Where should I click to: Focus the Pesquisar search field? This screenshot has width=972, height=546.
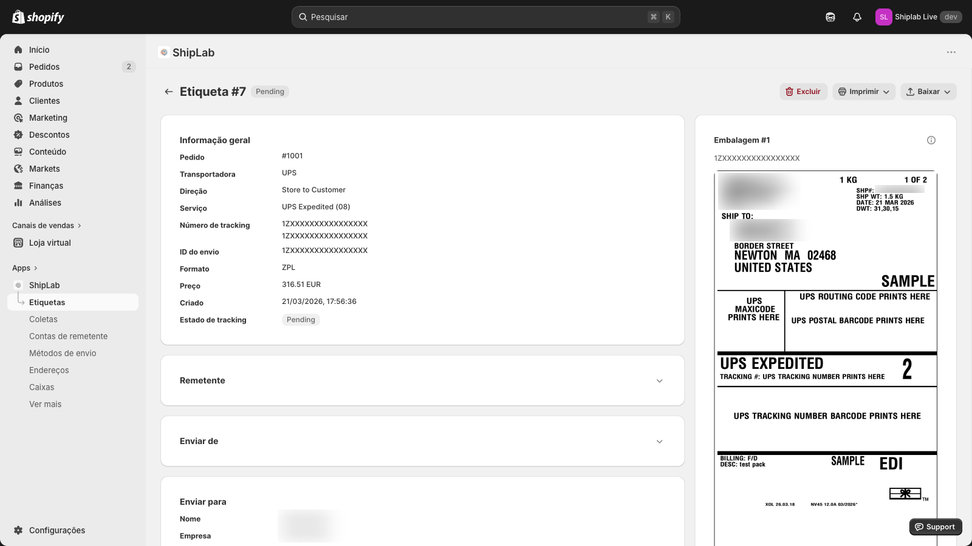tap(485, 17)
